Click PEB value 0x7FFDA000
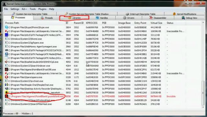The width and height of the screenshot is (207, 117). click(108, 96)
